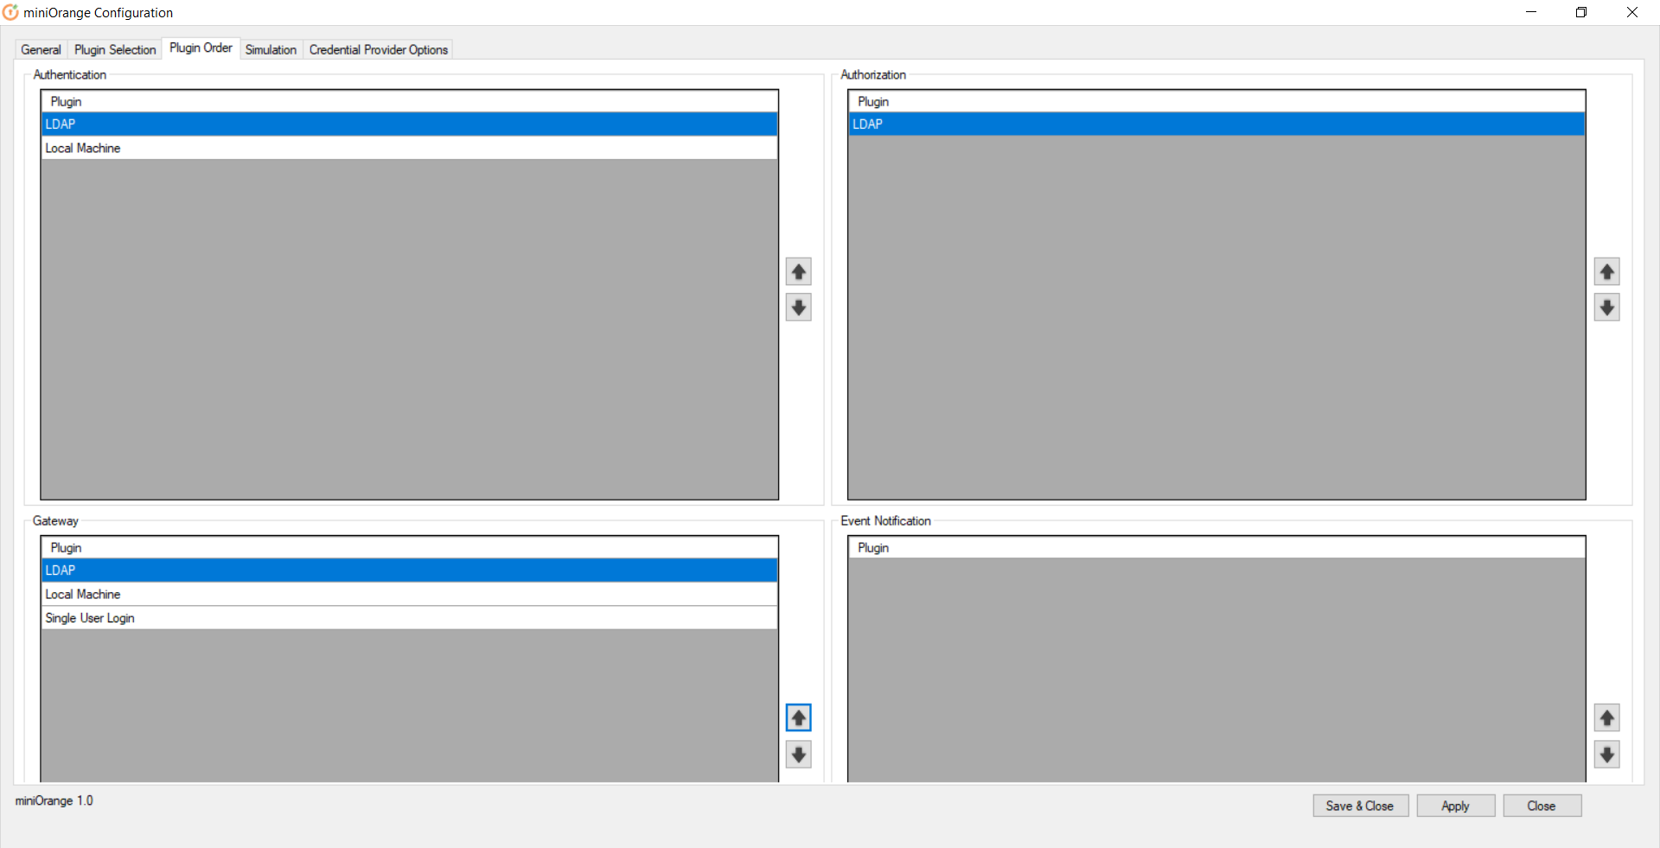Select Local Machine in Gateway list
The width and height of the screenshot is (1660, 848).
pyautogui.click(x=409, y=594)
